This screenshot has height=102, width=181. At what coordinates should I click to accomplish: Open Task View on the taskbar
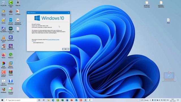coord(44,100)
